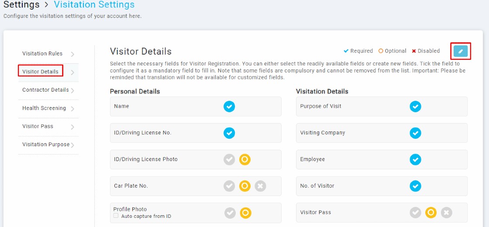
Task: Go to Settings breadcrumb link
Action: tap(21, 5)
